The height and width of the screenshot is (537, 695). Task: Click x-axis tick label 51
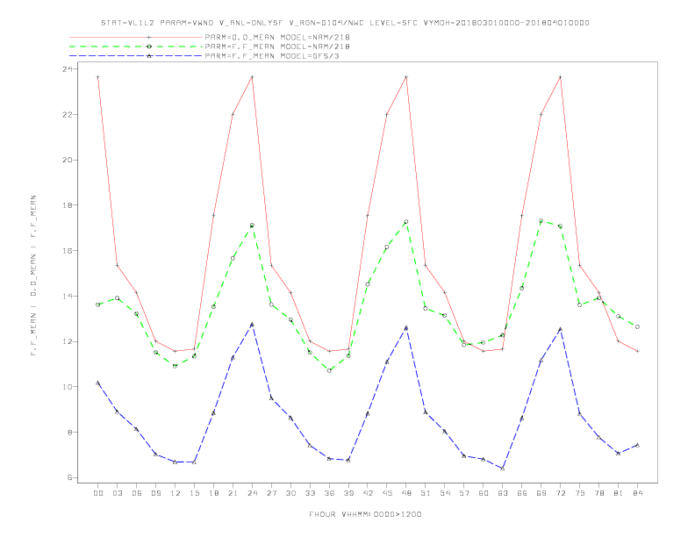pyautogui.click(x=426, y=493)
